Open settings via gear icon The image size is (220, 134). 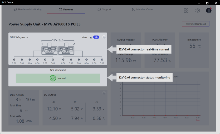198,10
